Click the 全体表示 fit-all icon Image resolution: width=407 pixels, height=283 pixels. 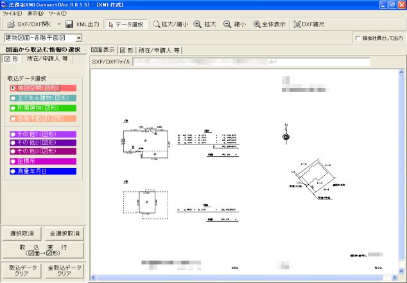point(257,24)
